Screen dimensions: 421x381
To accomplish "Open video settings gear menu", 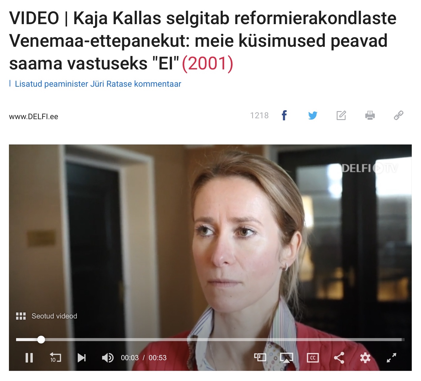I will coord(365,358).
